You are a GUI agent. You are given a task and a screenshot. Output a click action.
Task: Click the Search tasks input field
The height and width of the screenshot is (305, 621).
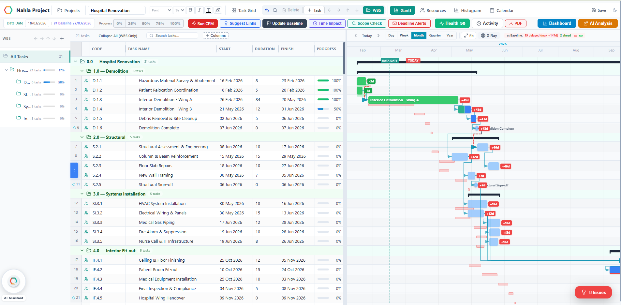click(x=172, y=36)
